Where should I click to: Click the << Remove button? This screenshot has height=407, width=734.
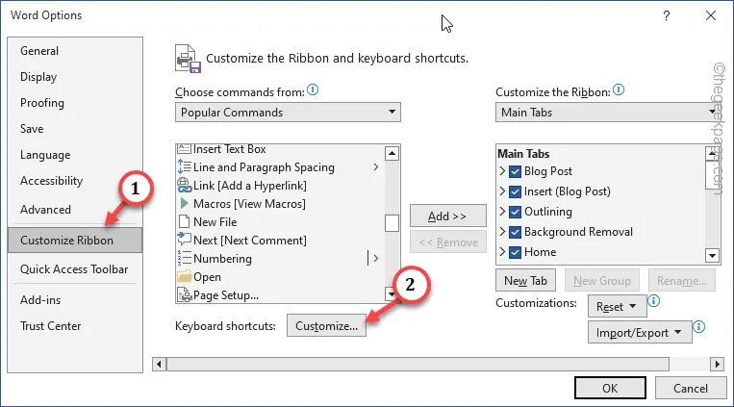(x=448, y=242)
